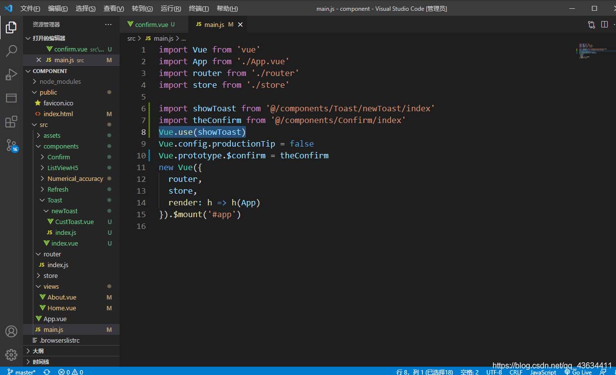This screenshot has height=375, width=616.
Task: Switch to the confirm.vue tab
Action: point(151,25)
